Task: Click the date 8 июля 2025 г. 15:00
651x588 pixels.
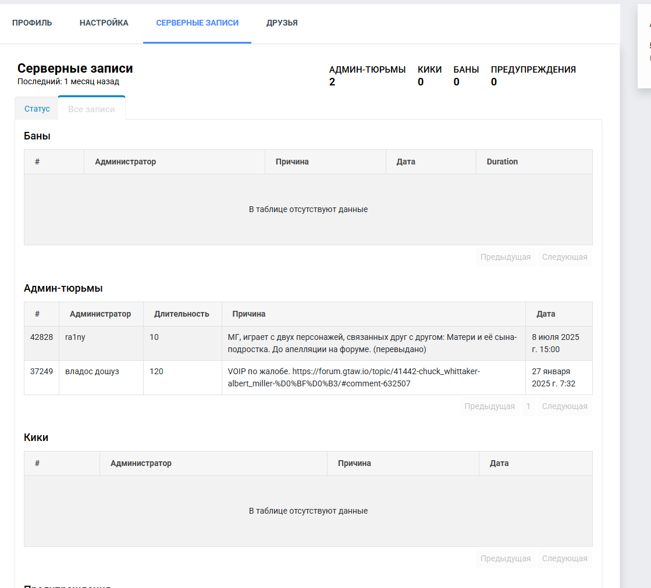Action: coord(556,343)
